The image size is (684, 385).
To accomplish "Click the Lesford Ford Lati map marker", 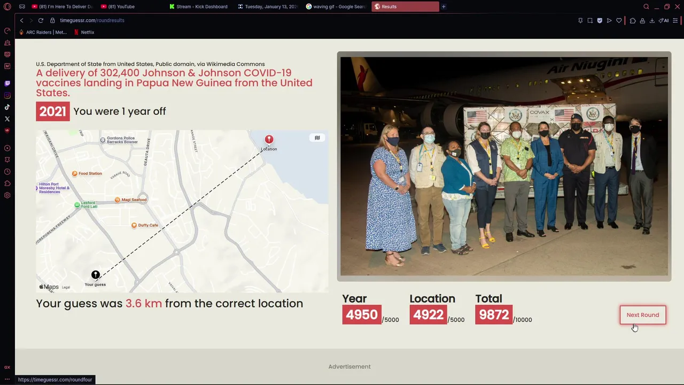I will coord(86,205).
